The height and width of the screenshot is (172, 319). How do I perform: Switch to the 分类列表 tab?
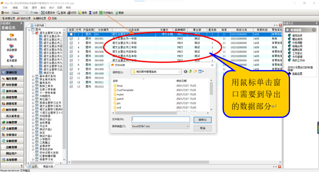click(x=38, y=26)
